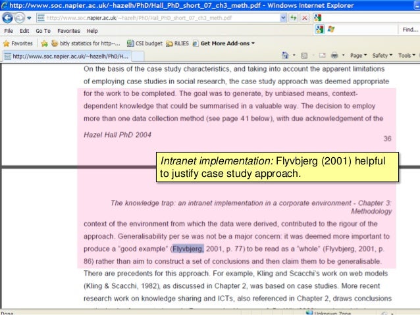This screenshot has width=420, height=315.
Task: Go forward using the forward arrow
Action: click(19, 18)
